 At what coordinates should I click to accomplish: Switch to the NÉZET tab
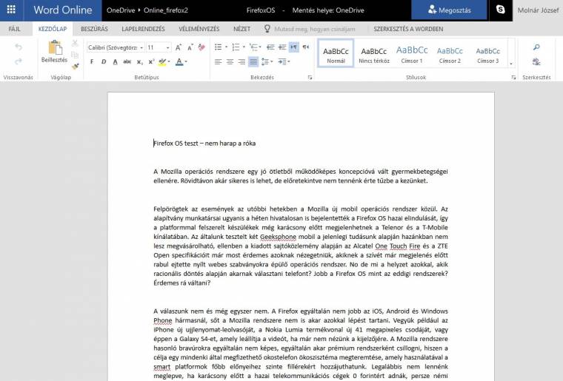click(241, 29)
